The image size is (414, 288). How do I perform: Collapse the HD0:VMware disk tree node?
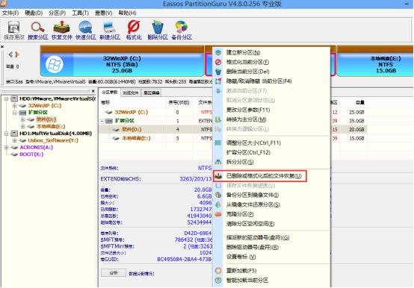click(6, 98)
